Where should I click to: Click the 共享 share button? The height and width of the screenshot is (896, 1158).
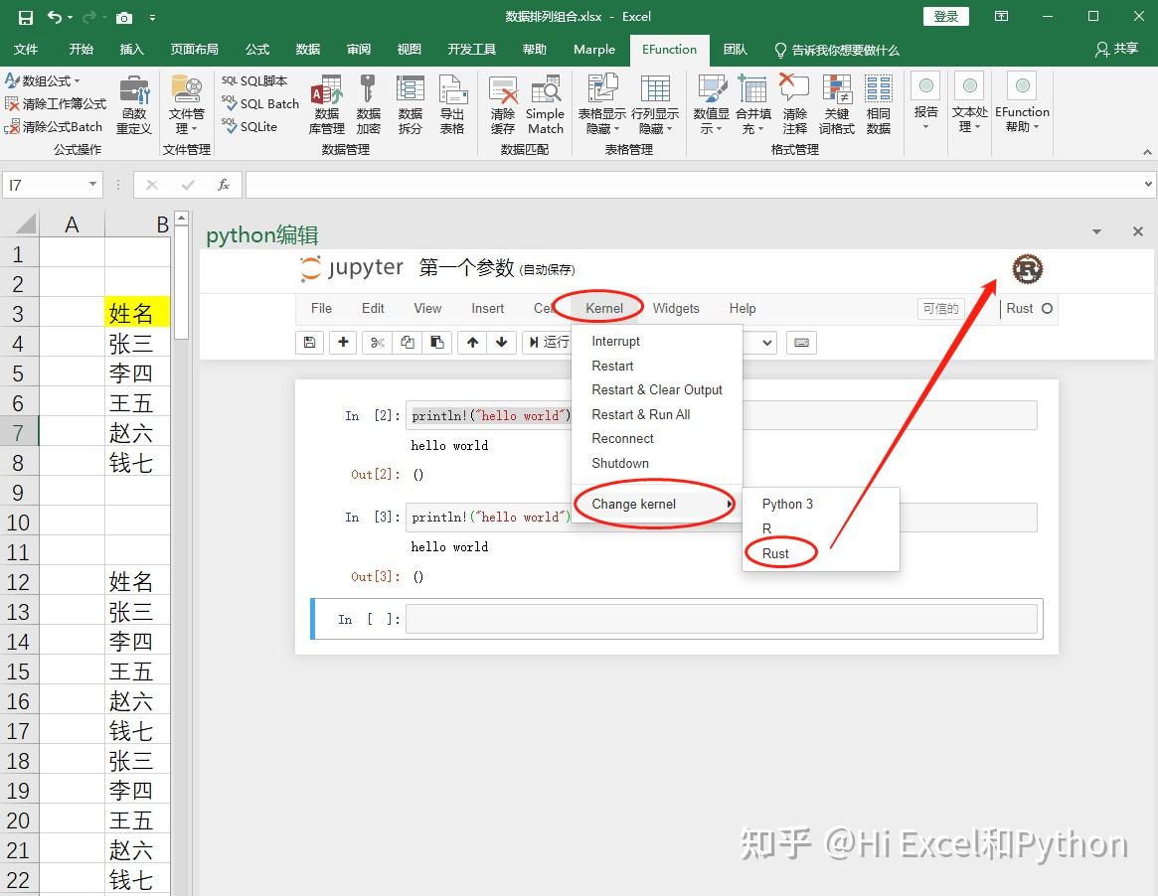click(x=1116, y=49)
